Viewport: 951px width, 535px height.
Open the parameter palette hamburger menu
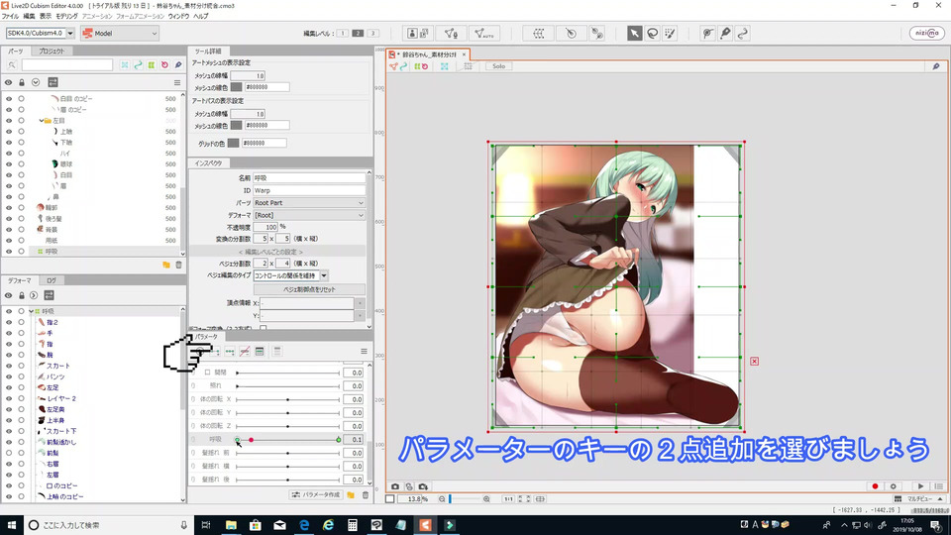tap(364, 351)
